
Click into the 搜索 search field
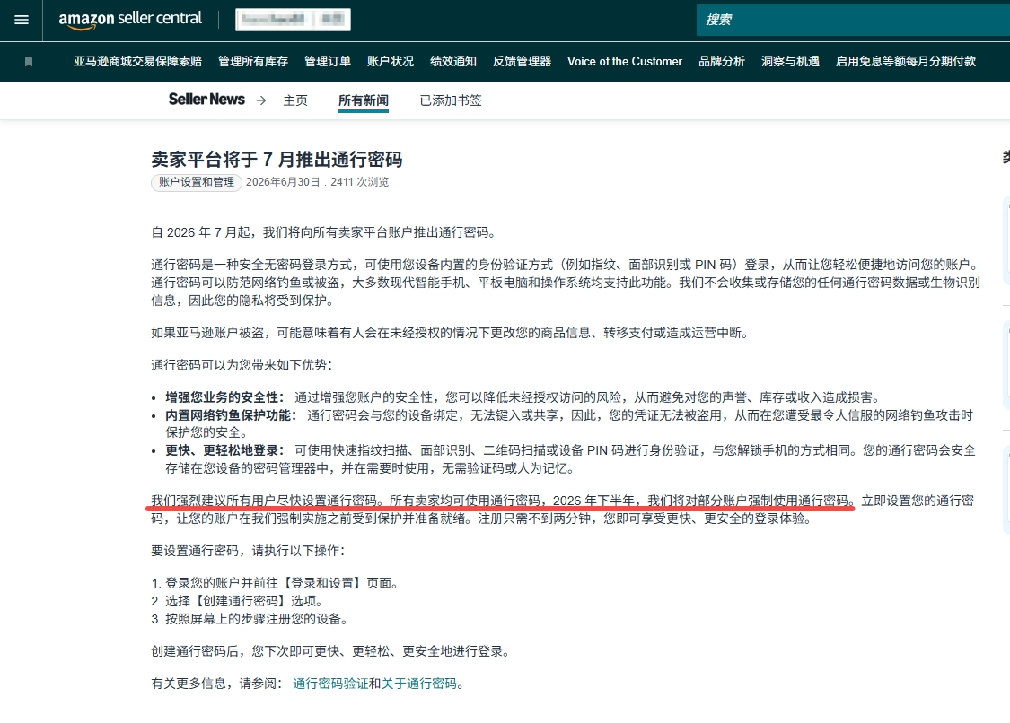point(853,20)
